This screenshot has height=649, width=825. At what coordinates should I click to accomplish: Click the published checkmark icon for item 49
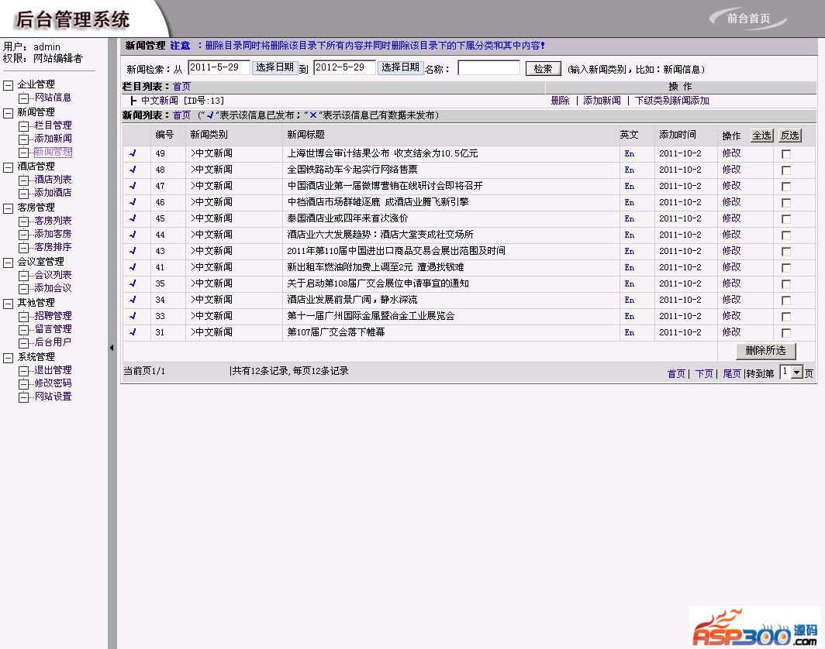pos(133,153)
